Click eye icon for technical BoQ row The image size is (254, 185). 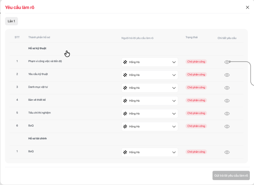[227, 126]
